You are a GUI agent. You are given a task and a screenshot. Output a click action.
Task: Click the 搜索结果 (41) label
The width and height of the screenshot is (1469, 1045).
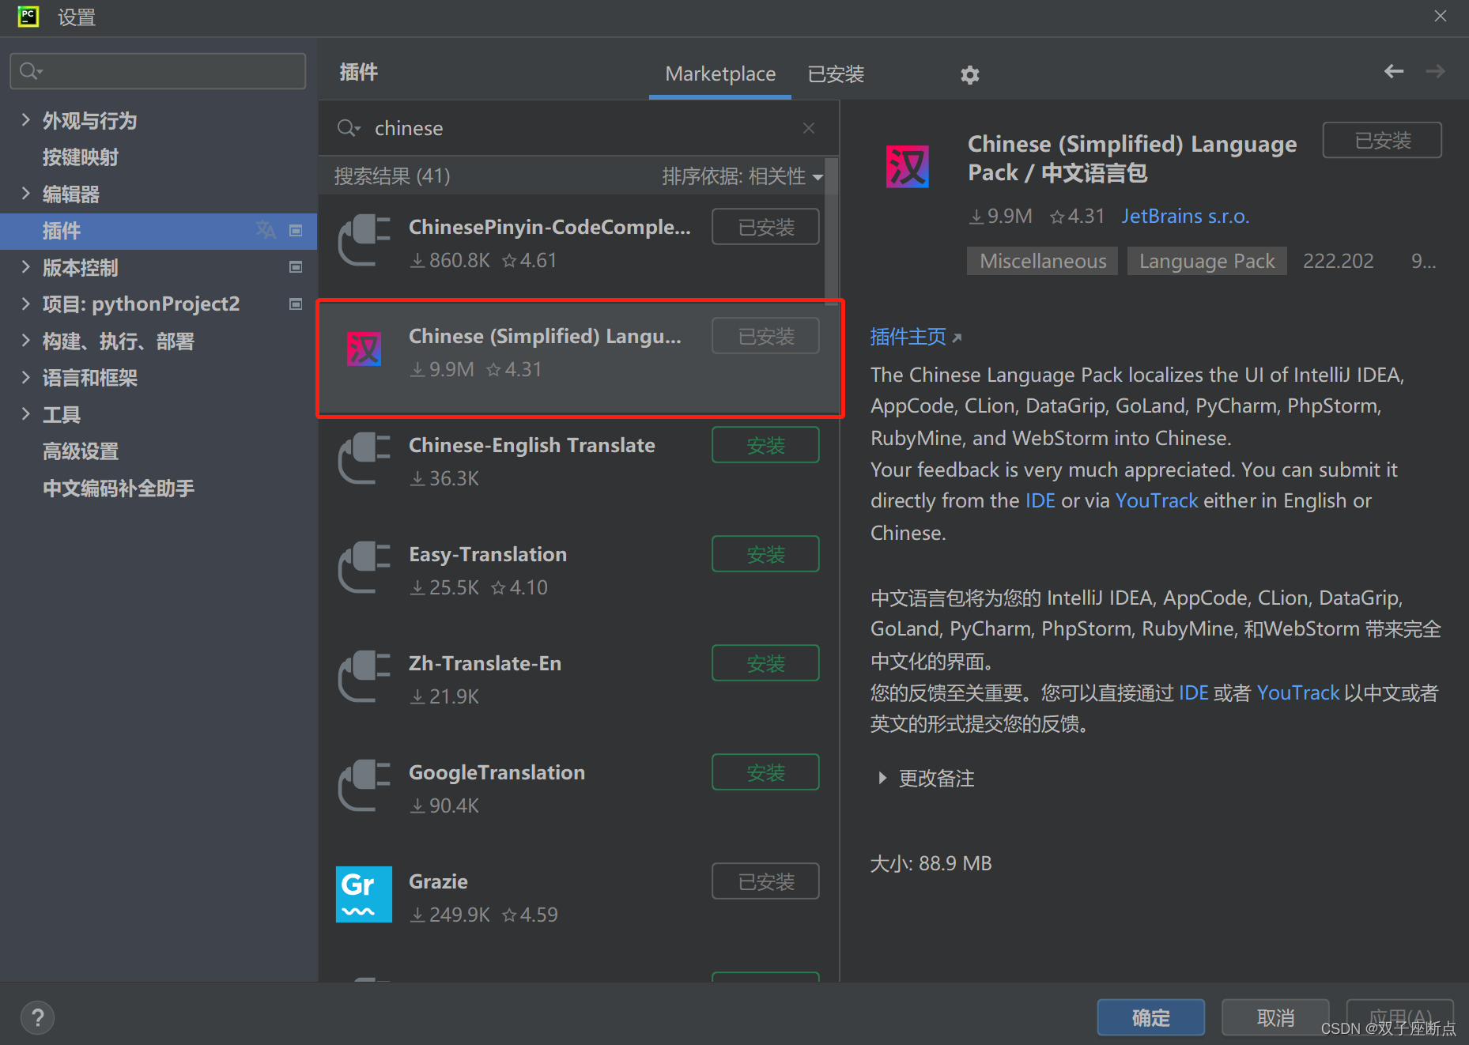pos(392,175)
